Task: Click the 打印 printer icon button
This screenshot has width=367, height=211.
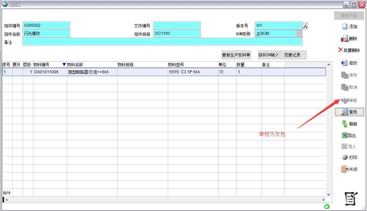Action: click(349, 157)
